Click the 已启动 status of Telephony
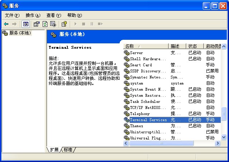Viewport: 229px width, 162px height. [x=195, y=114]
